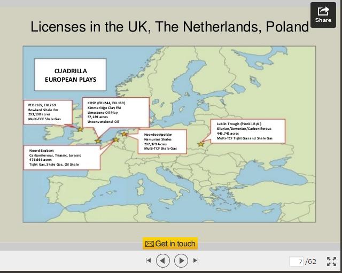This screenshot has width=342, height=273.
Task: Click the right star marker in the Netherlands
Action: 125,134
